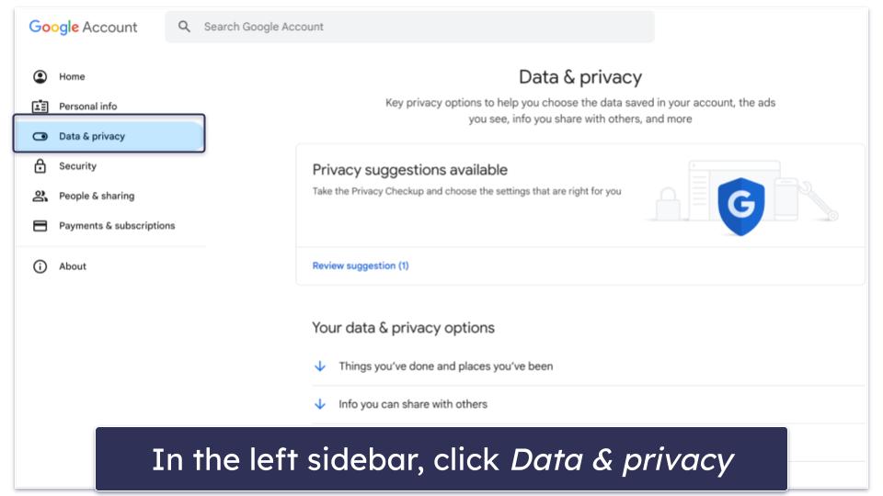Click the Review suggestion (1) link

[x=361, y=265]
